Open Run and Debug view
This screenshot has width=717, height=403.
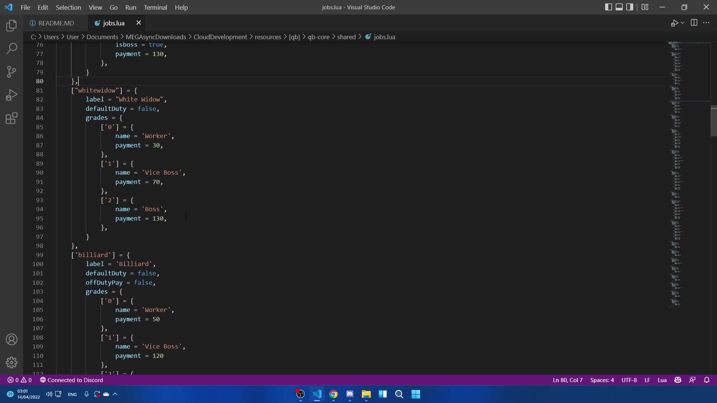[x=12, y=95]
